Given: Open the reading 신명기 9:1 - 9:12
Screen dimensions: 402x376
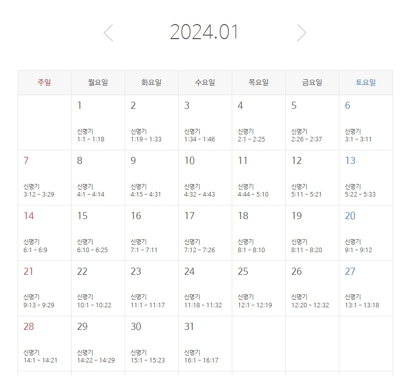Looking at the screenshot, I should tap(358, 246).
